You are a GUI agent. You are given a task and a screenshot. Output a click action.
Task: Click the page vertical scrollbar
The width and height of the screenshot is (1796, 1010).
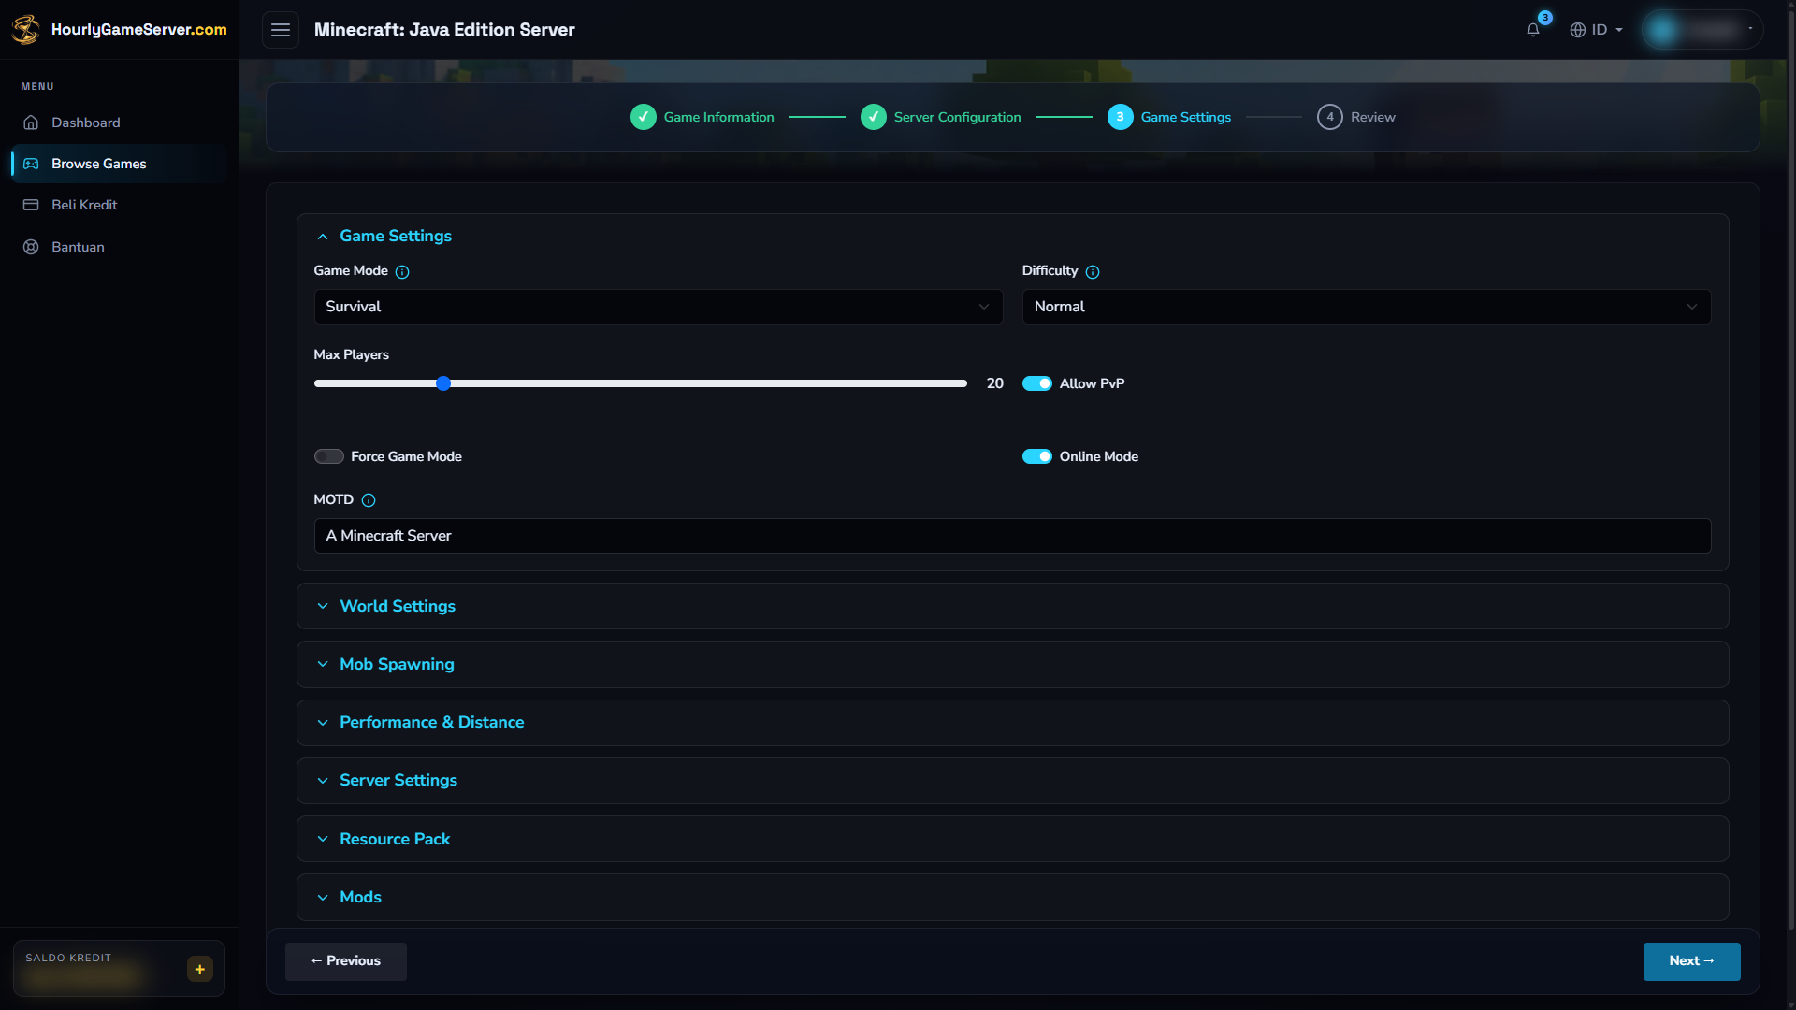click(x=1790, y=468)
